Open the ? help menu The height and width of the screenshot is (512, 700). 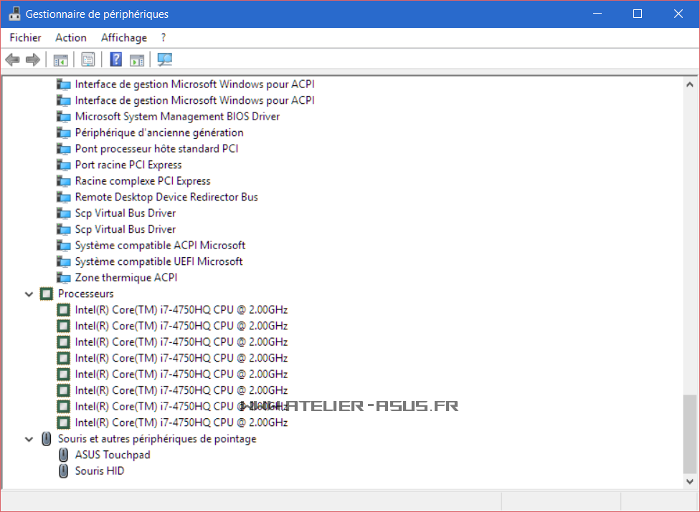(x=164, y=37)
